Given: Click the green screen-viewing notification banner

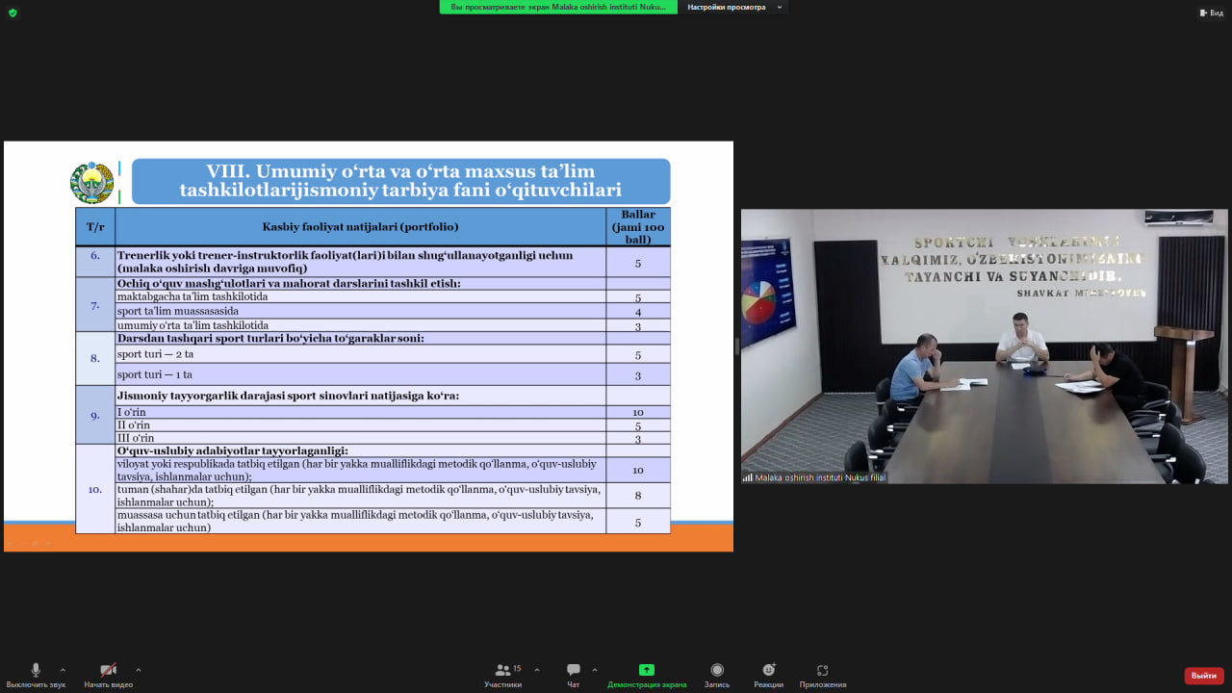Looking at the screenshot, I should pos(558,7).
